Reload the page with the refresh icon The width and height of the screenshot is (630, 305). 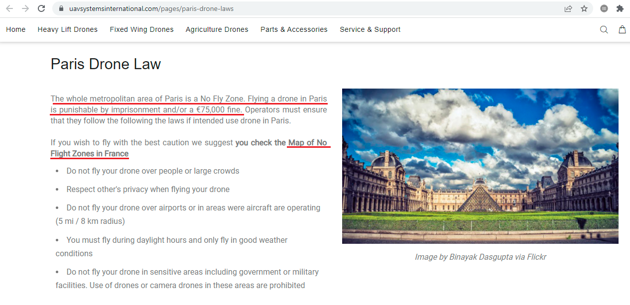click(41, 8)
